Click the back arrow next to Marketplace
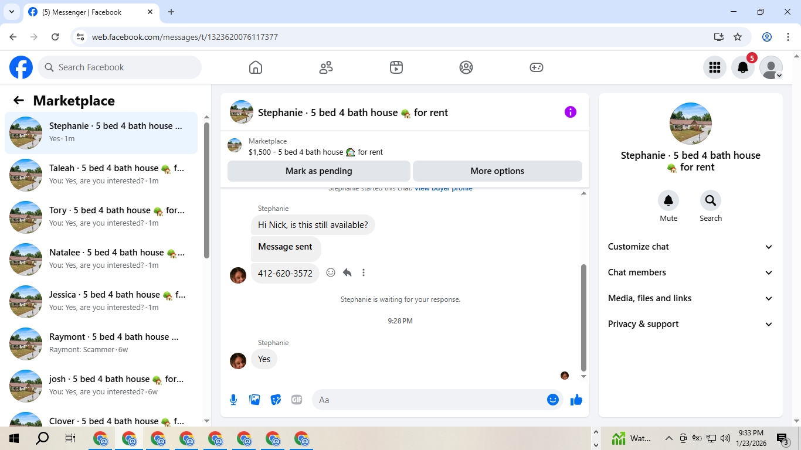This screenshot has width=801, height=450. click(x=19, y=100)
